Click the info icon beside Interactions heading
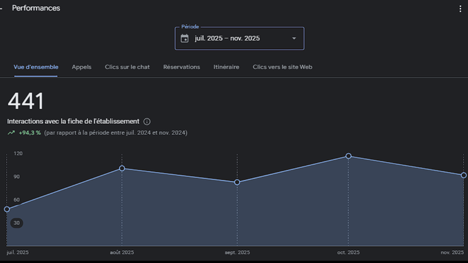 tap(147, 121)
